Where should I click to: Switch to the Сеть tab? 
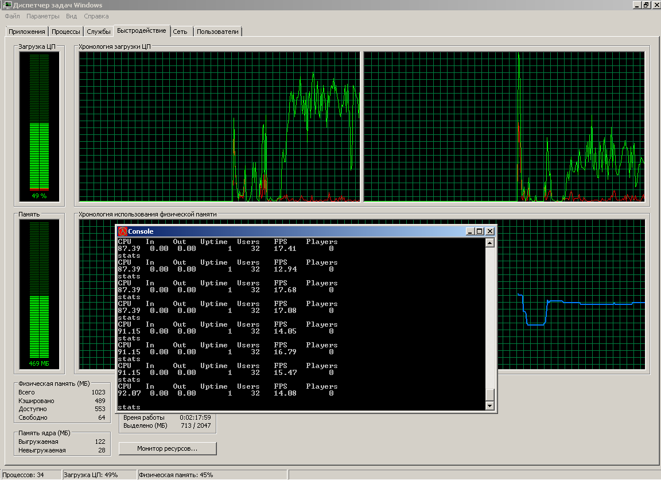[x=180, y=32]
